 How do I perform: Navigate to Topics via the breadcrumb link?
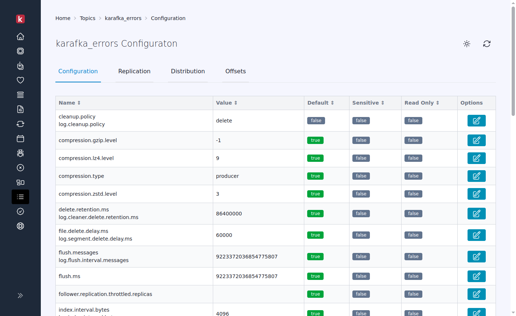click(87, 18)
